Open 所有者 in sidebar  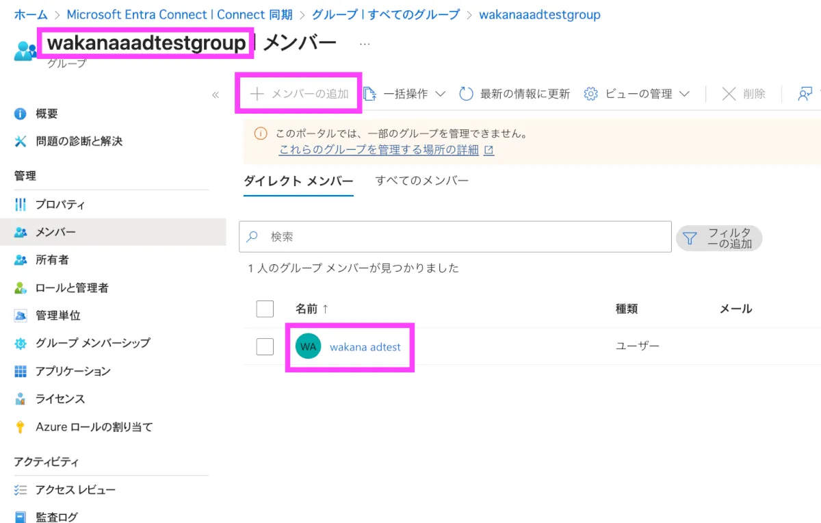click(52, 260)
